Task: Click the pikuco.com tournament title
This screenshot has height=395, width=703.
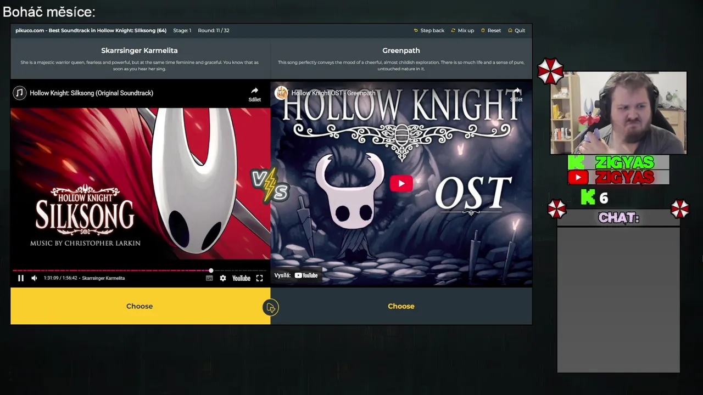Action: tap(91, 31)
